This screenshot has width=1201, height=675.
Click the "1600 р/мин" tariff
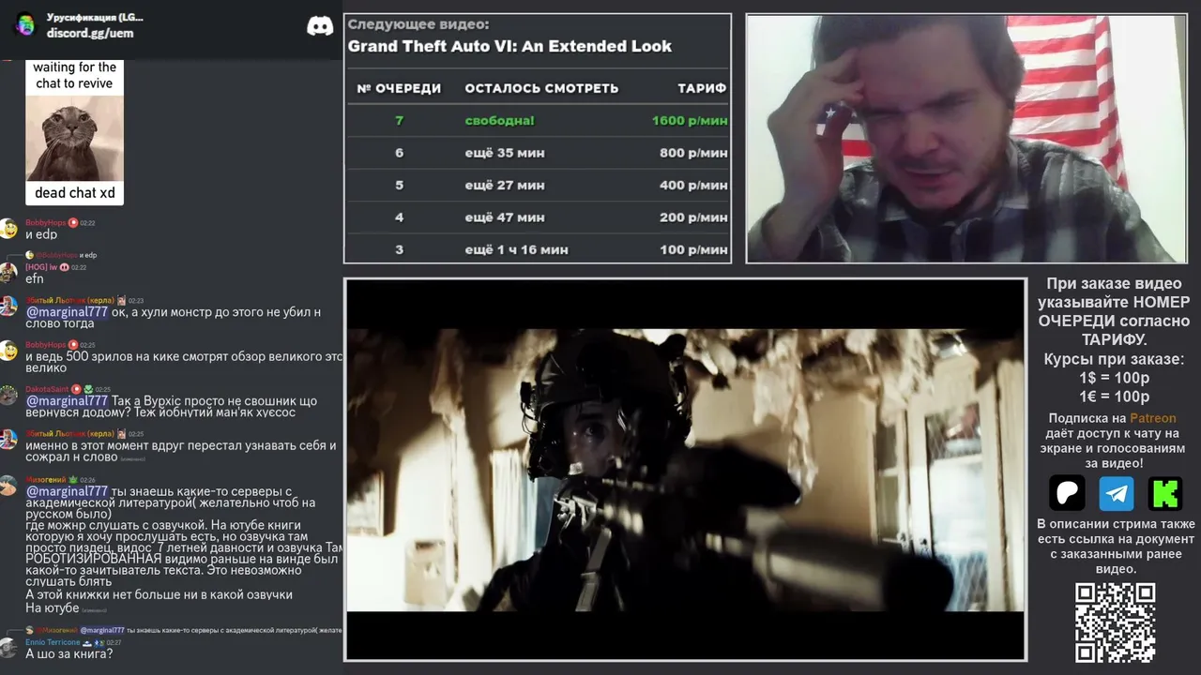[690, 120]
